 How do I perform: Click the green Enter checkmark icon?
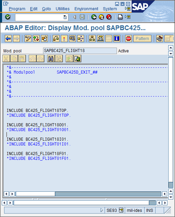(x=8, y=17)
